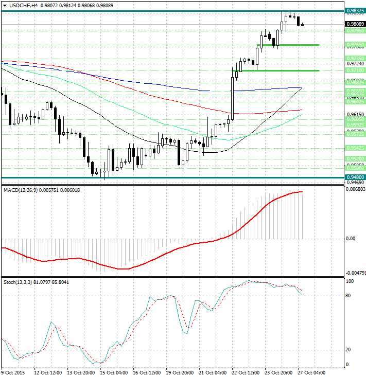Click the 0.97240 price scale value
This screenshot has width=366, height=377.
355,64
